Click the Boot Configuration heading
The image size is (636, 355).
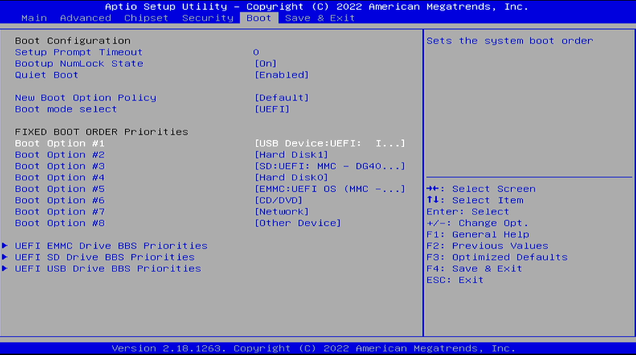[73, 41]
